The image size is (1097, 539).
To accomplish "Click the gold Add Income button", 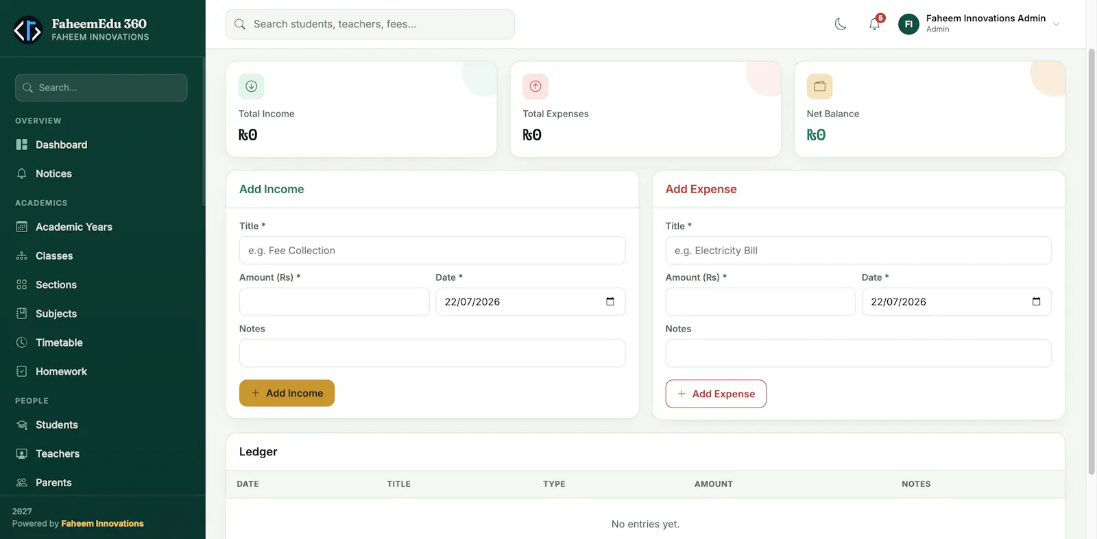I will 287,393.
